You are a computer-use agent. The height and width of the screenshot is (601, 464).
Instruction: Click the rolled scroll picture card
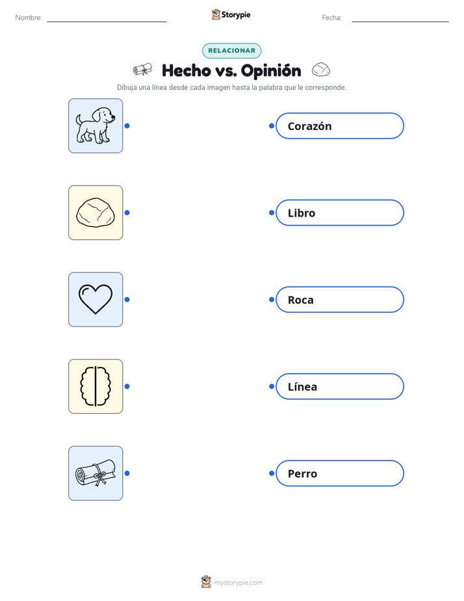click(x=96, y=474)
